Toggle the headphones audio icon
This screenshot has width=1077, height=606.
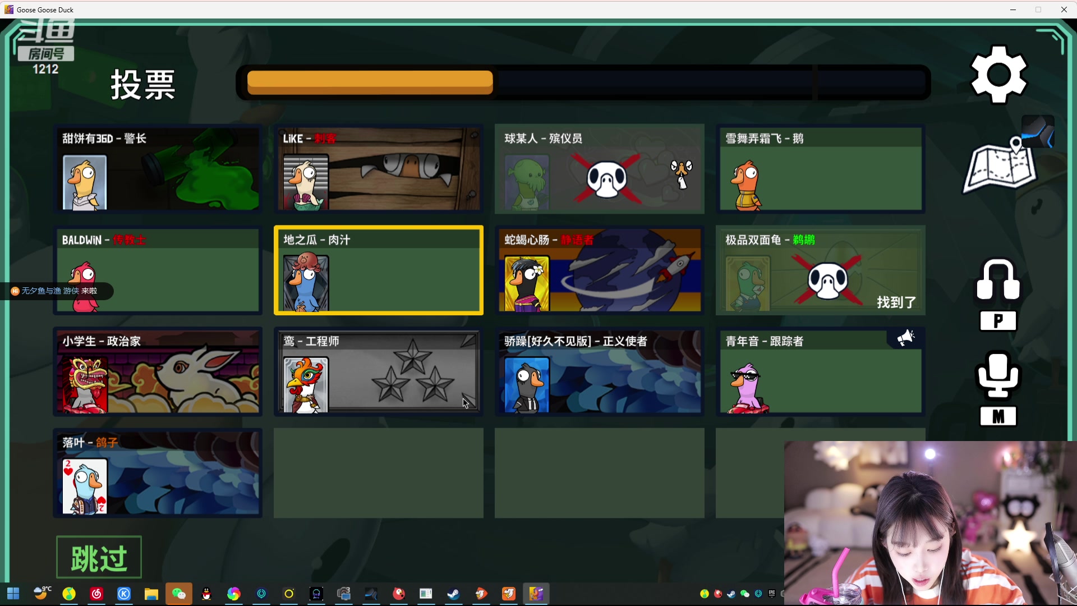click(x=998, y=280)
